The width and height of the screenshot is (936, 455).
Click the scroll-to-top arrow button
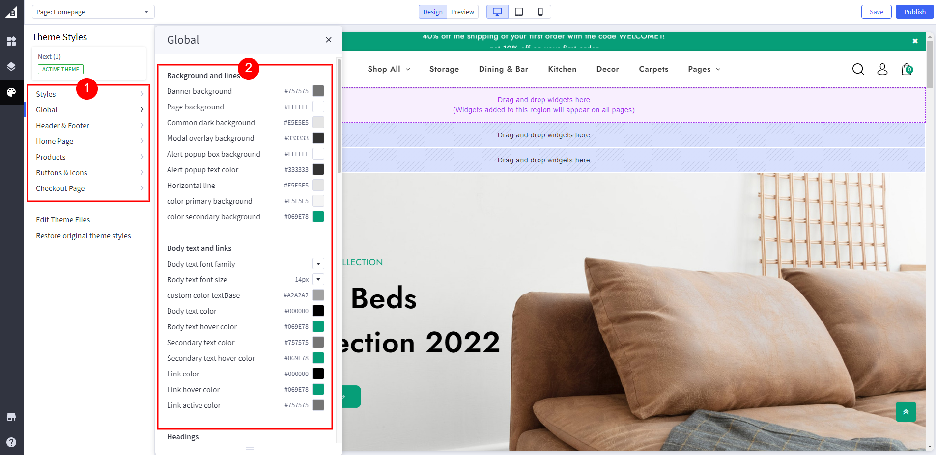tap(906, 412)
